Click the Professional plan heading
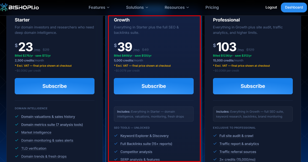308x162 pixels. 226,20
